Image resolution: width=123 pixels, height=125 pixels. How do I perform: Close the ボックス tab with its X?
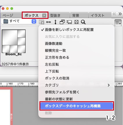[44, 15]
